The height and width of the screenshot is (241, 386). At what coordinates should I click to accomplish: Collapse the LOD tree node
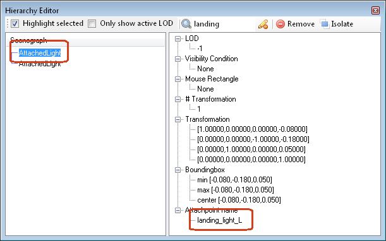(178, 38)
